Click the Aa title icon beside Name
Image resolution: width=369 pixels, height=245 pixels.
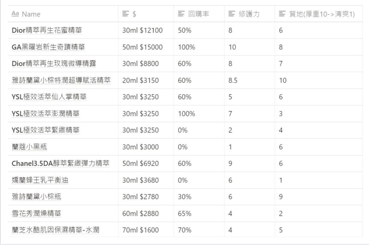(15, 14)
